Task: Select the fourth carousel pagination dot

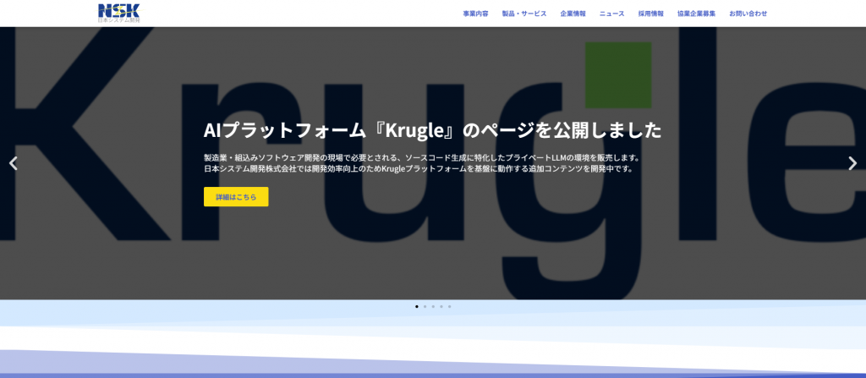Action: 441,306
